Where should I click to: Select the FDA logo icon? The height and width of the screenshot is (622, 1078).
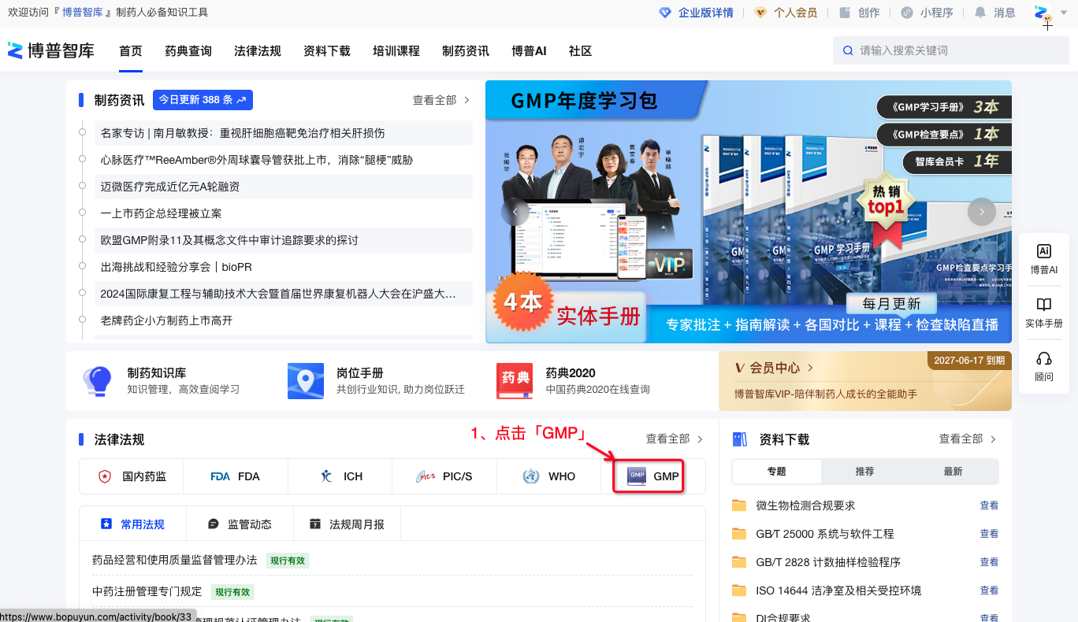point(221,476)
